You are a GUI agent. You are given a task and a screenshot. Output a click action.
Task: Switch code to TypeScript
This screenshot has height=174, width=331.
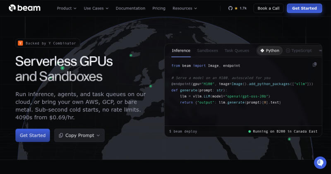(x=299, y=51)
